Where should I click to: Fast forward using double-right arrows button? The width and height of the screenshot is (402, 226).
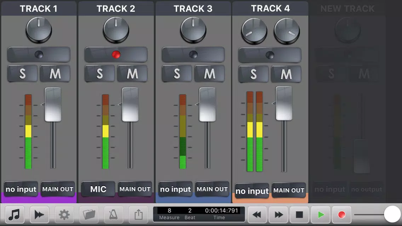pyautogui.click(x=278, y=215)
